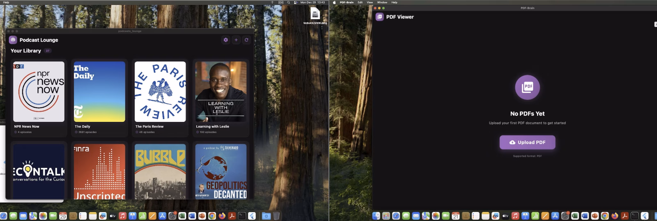Open App Store in PDF-Brain screen's dock
The image size is (657, 221).
click(555, 216)
